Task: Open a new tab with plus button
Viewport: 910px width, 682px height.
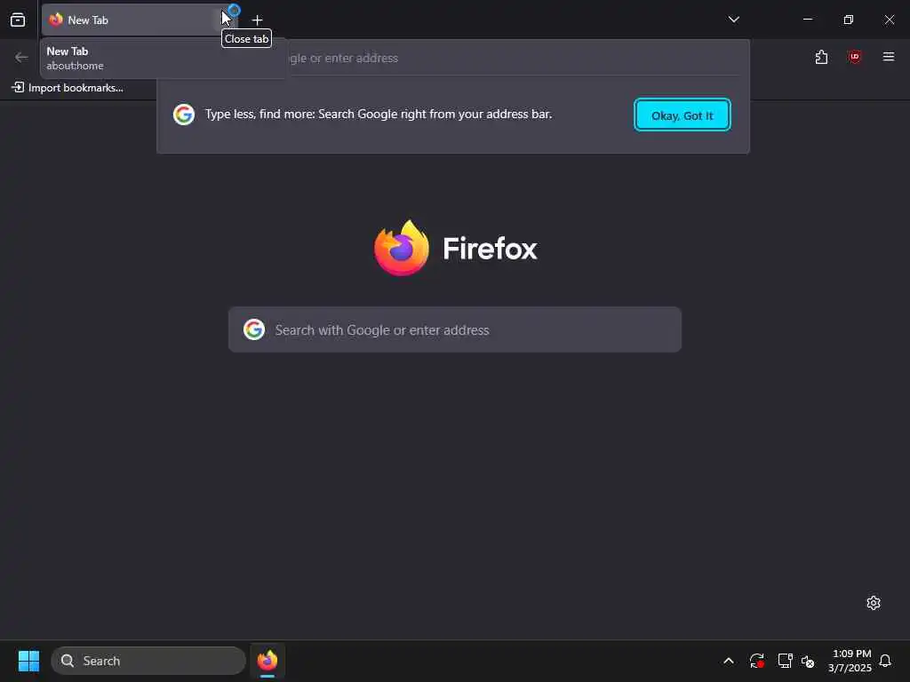Action: (x=257, y=20)
